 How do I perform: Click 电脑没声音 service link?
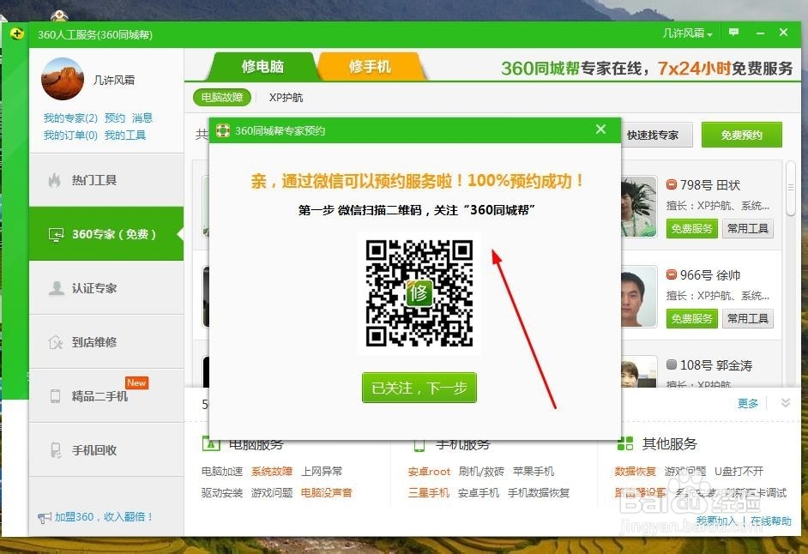(327, 493)
